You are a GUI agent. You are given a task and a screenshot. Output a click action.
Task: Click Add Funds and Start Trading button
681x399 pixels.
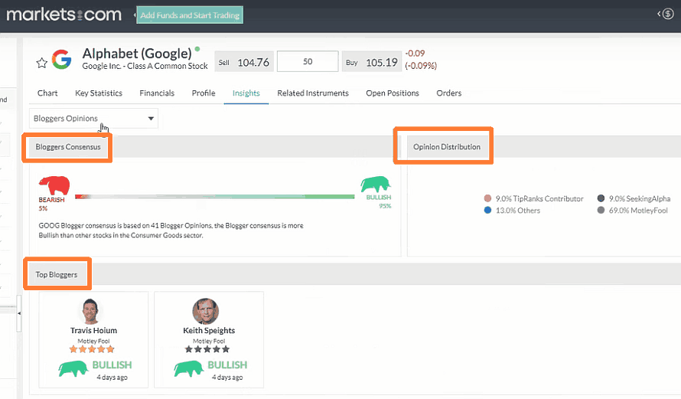point(190,15)
